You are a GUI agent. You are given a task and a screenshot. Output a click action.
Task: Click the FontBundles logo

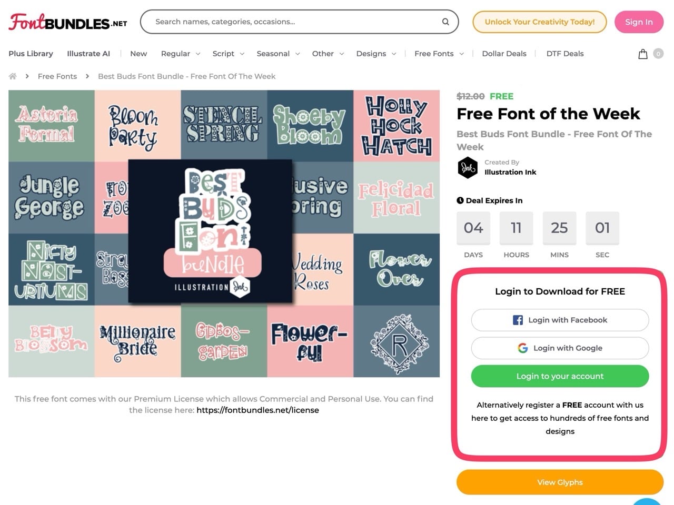coord(67,21)
